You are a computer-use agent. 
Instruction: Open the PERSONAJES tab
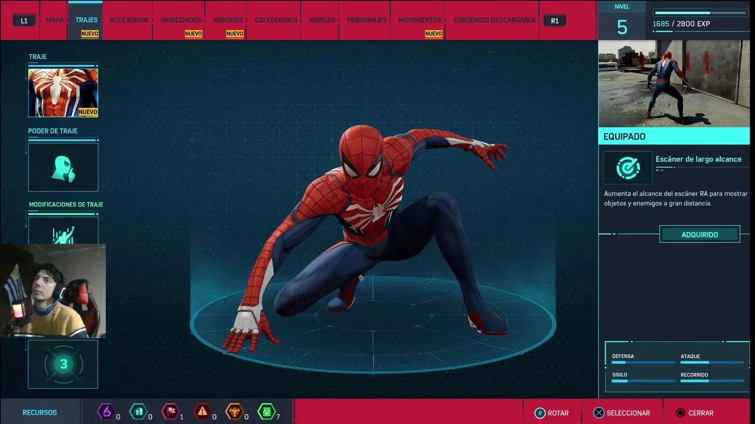367,20
